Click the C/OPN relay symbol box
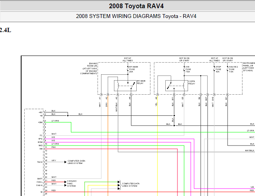 177,86
